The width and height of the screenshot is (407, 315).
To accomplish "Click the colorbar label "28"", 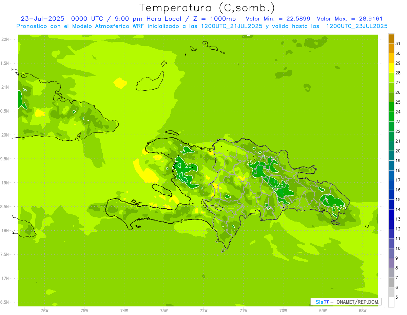I will pyautogui.click(x=398, y=73).
